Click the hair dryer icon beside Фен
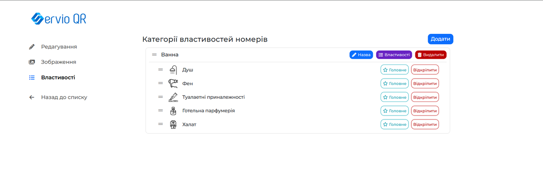The width and height of the screenshot is (543, 189). click(x=173, y=83)
